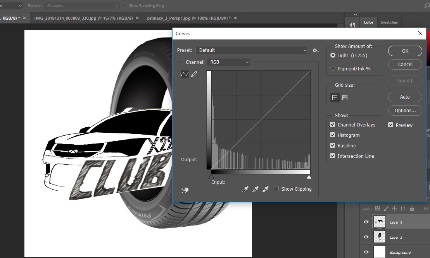Lock all with the padlock icon
430x258 pixels.
coord(412,208)
